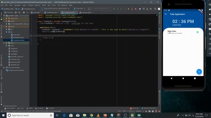
Task: Collapse the lib folder
Action: click(7, 32)
